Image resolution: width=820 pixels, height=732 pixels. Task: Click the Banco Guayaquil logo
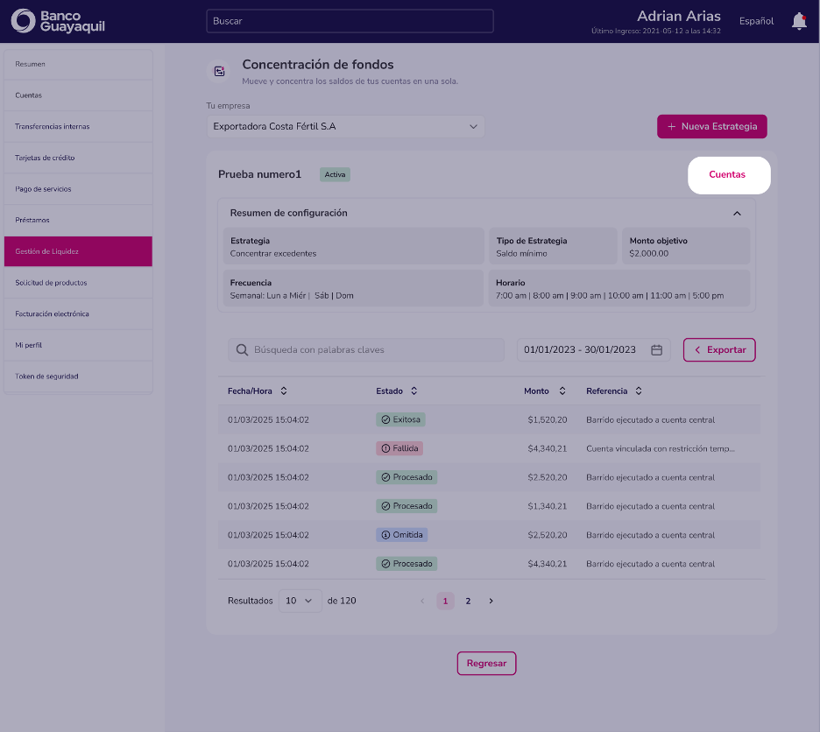pyautogui.click(x=58, y=21)
